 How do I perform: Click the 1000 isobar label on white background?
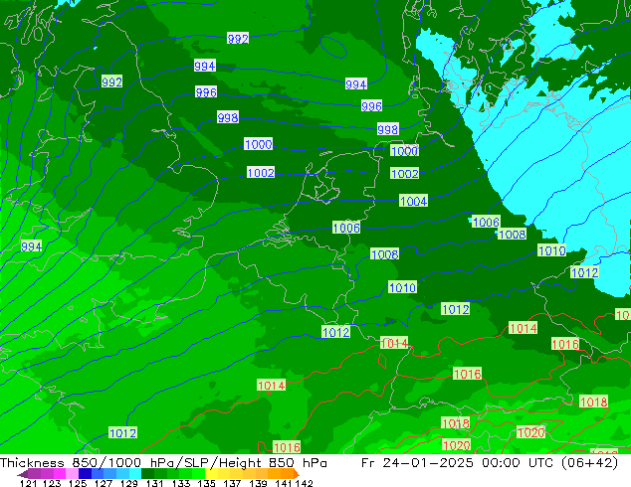(x=259, y=144)
